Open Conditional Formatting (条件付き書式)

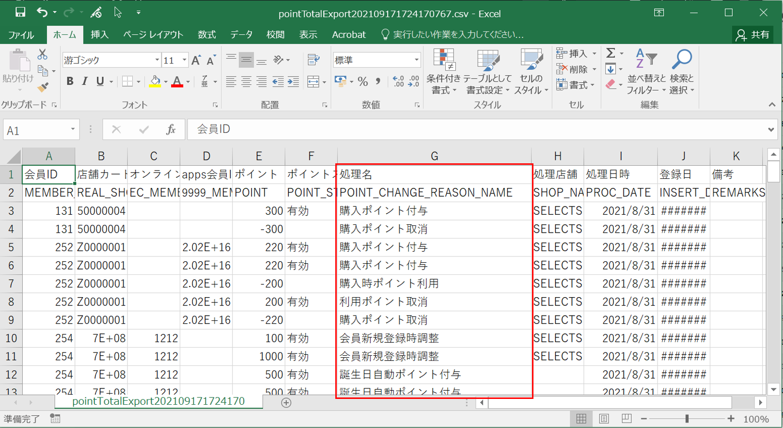pos(443,71)
